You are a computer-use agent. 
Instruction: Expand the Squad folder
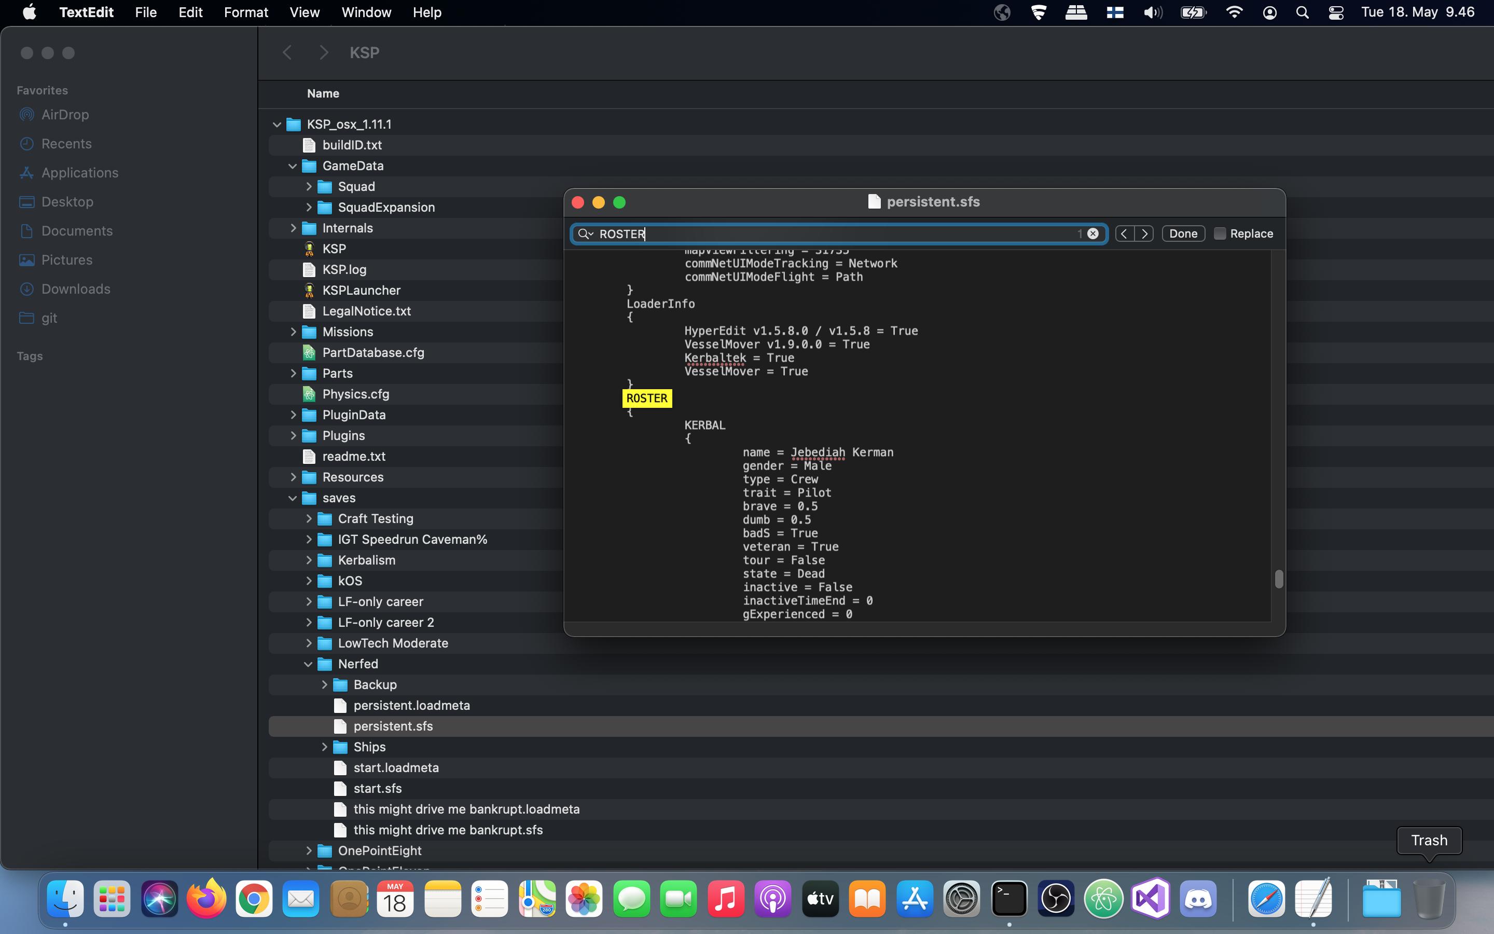click(x=309, y=187)
